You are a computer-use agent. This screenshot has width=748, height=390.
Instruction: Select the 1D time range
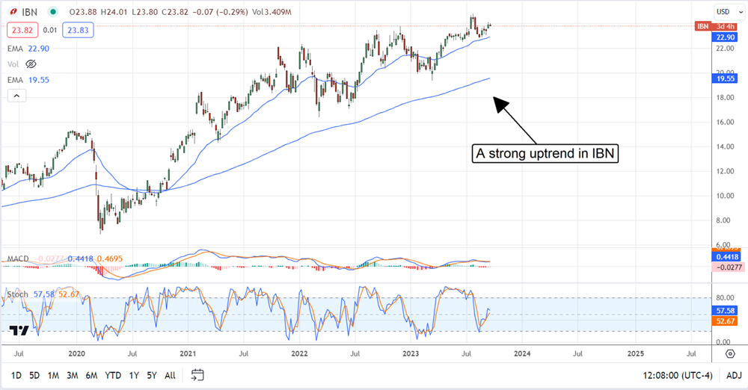click(16, 375)
